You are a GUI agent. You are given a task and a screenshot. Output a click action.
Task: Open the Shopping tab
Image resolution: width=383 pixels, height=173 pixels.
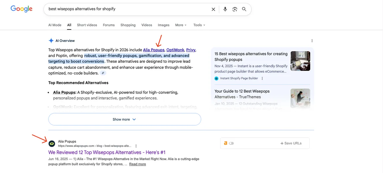pyautogui.click(x=128, y=25)
